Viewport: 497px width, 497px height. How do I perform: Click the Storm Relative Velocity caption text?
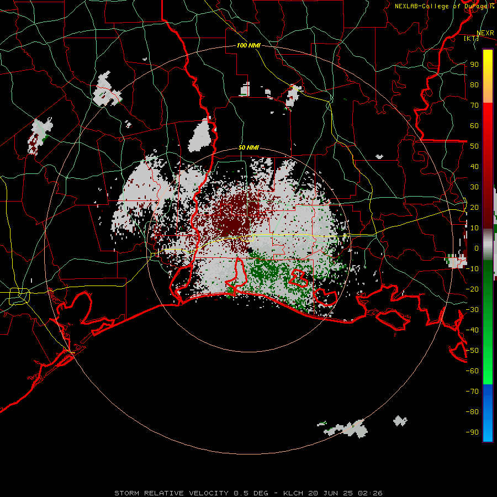tap(248, 493)
